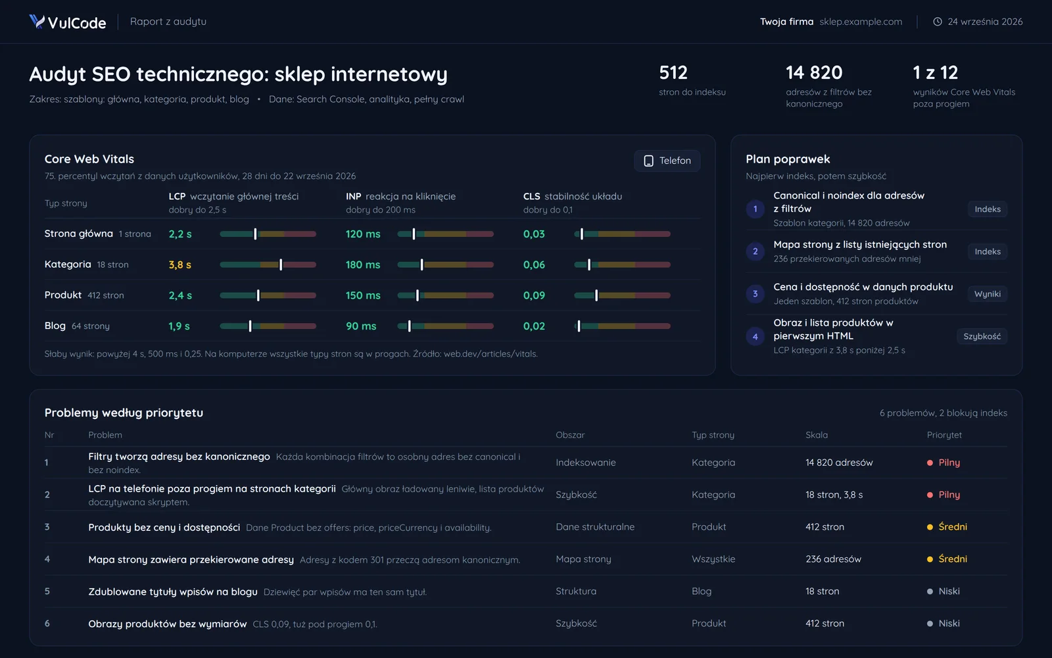Select plan item Obraz i lista produktów w pierwszym HTML
Screen dimensions: 1052x658
tap(876, 336)
